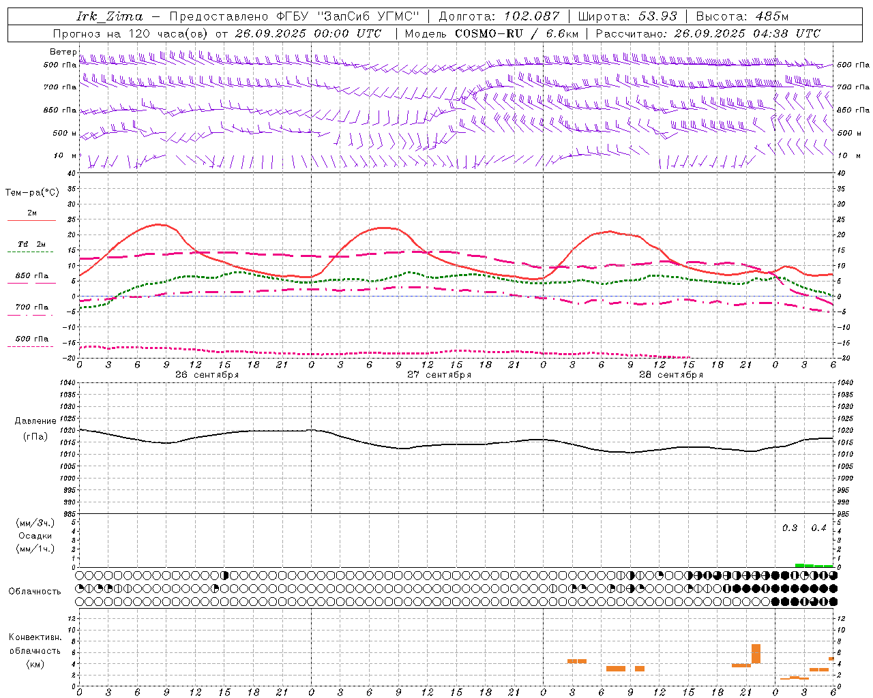This screenshot has width=873, height=698.
Task: Click the Конвективн. label of convective cloud panel
Action: (35, 637)
